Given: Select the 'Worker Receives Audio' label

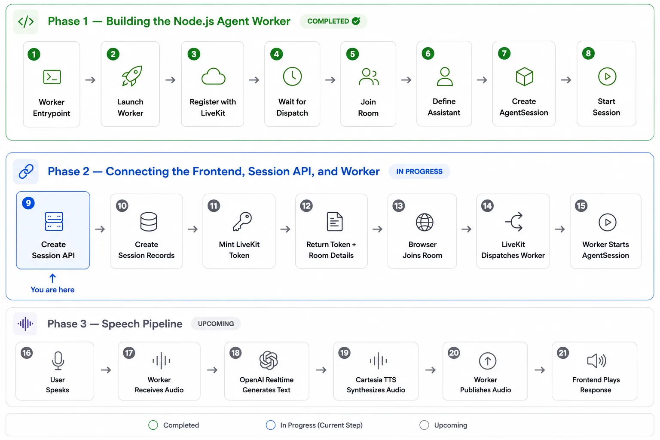Looking at the screenshot, I should (x=159, y=385).
